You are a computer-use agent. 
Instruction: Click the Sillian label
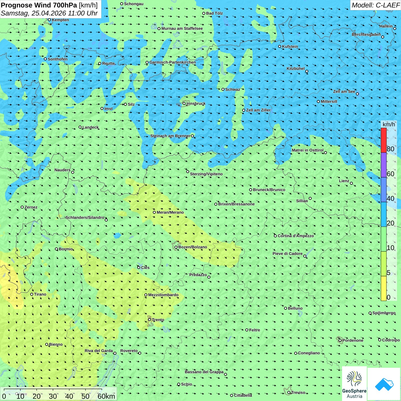point(302,201)
